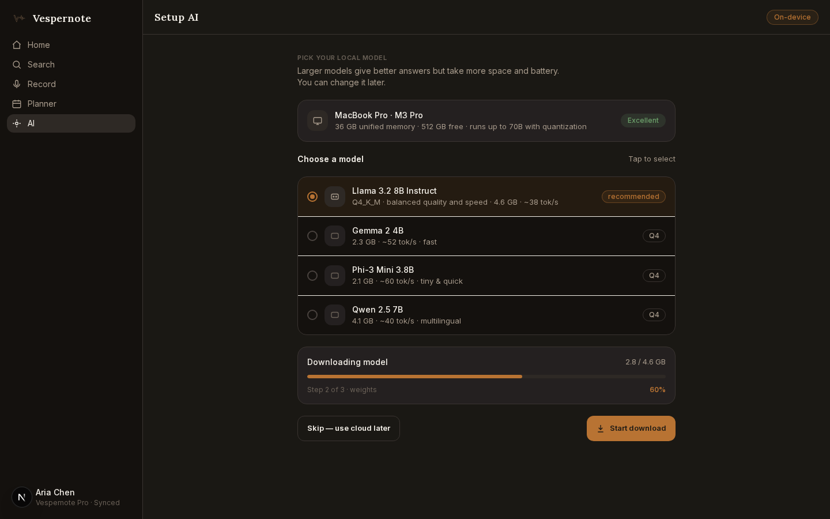Click the recommended tag on Llama model
Viewport: 830px width, 519px height.
tap(633, 197)
